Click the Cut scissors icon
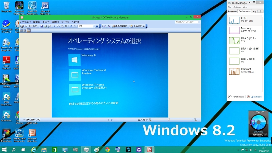This screenshot has height=153, width=272. pos(54,26)
